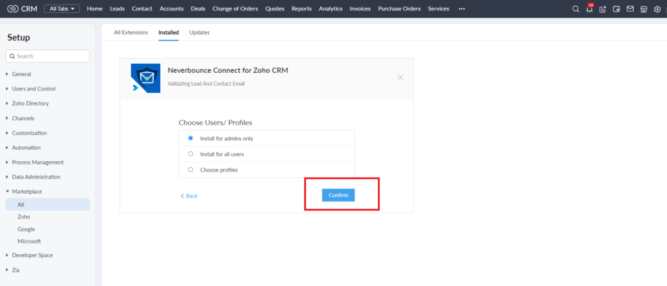Open the Purchase Orders module
Viewport: 667px width, 286px height.
point(399,8)
